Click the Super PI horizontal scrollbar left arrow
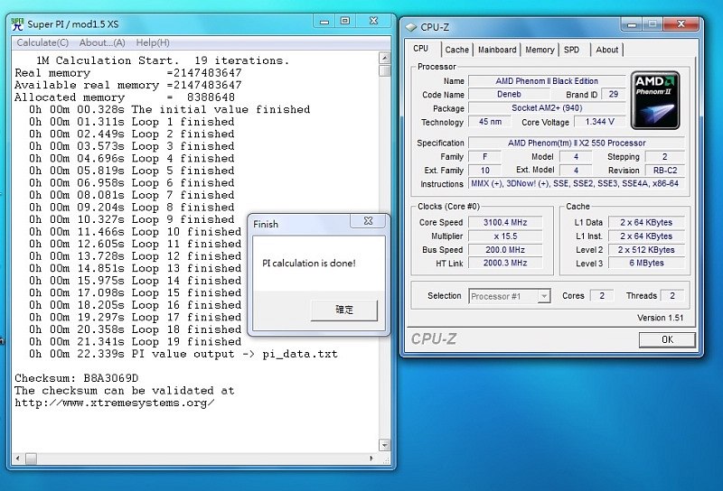 [17, 459]
